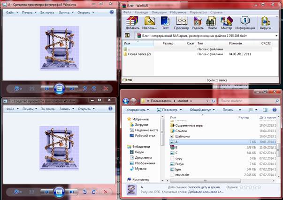The image size is (283, 200).
Task: Go to next image in window A viewer
Action: coord(72,89)
